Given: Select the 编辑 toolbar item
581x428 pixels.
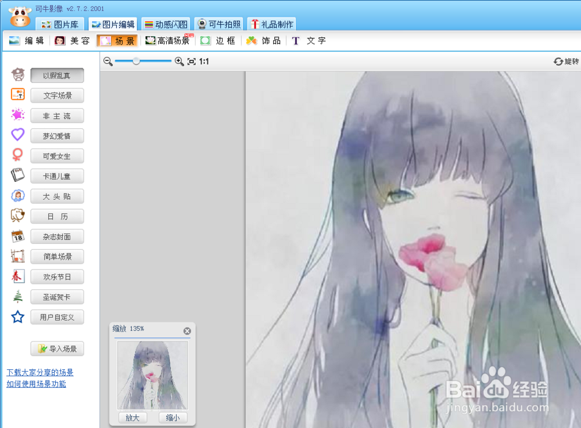Looking at the screenshot, I should (27, 41).
